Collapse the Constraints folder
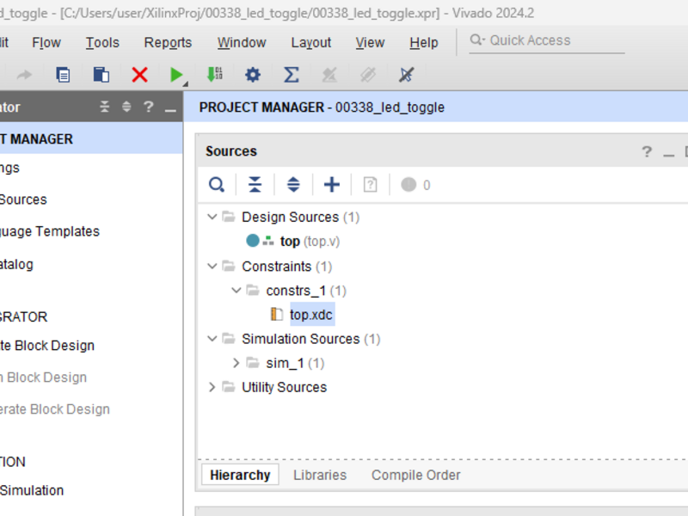The height and width of the screenshot is (516, 688). (x=212, y=267)
